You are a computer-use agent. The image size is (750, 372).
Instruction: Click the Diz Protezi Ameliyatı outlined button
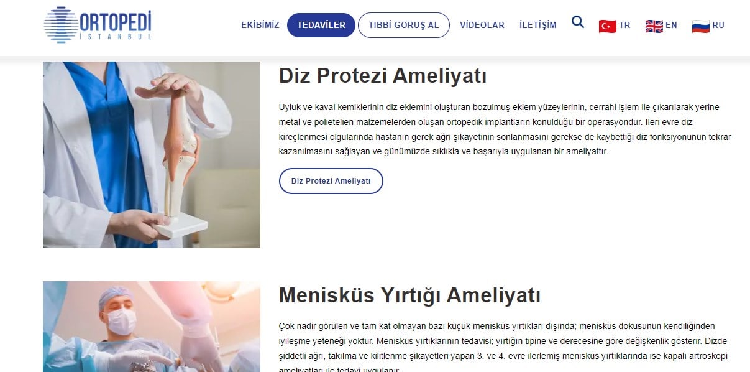tap(331, 181)
